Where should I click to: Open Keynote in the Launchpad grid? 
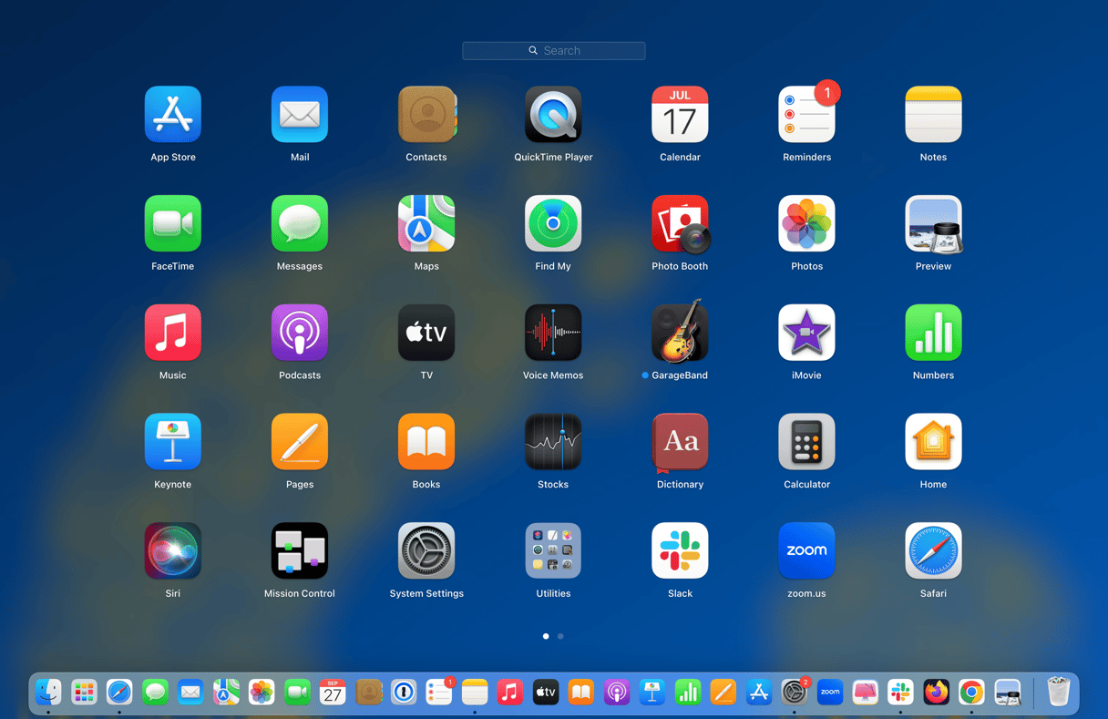[172, 442]
